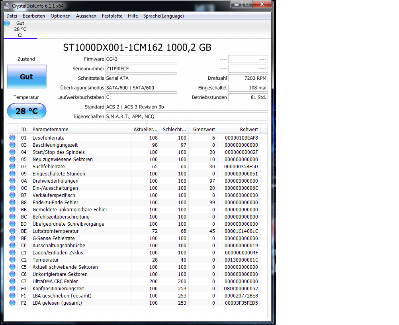Click the status orb for Aktuell schwebende Sektoren
The image size is (399, 325).
coord(12,267)
